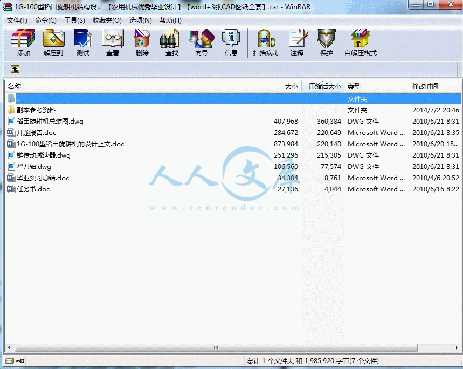This screenshot has height=369, width=463.
Task: Click the 开题报告.doc Word file icon
Action: pyautogui.click(x=11, y=133)
